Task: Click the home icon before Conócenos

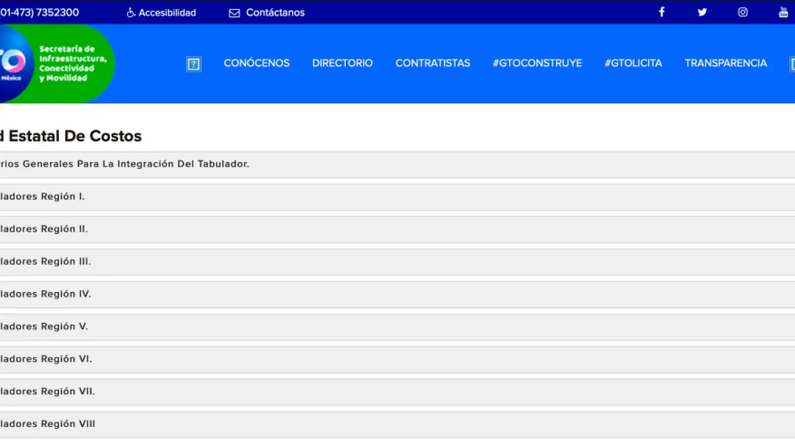Action: [x=193, y=64]
